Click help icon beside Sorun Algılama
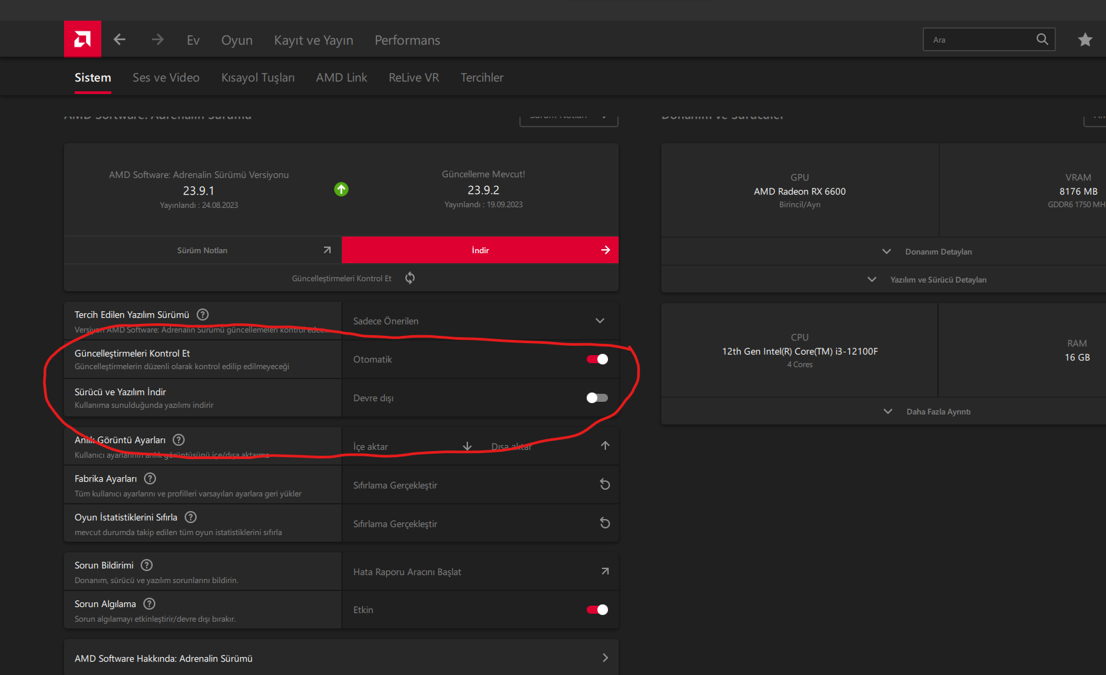Viewport: 1106px width, 675px height. pos(149,604)
